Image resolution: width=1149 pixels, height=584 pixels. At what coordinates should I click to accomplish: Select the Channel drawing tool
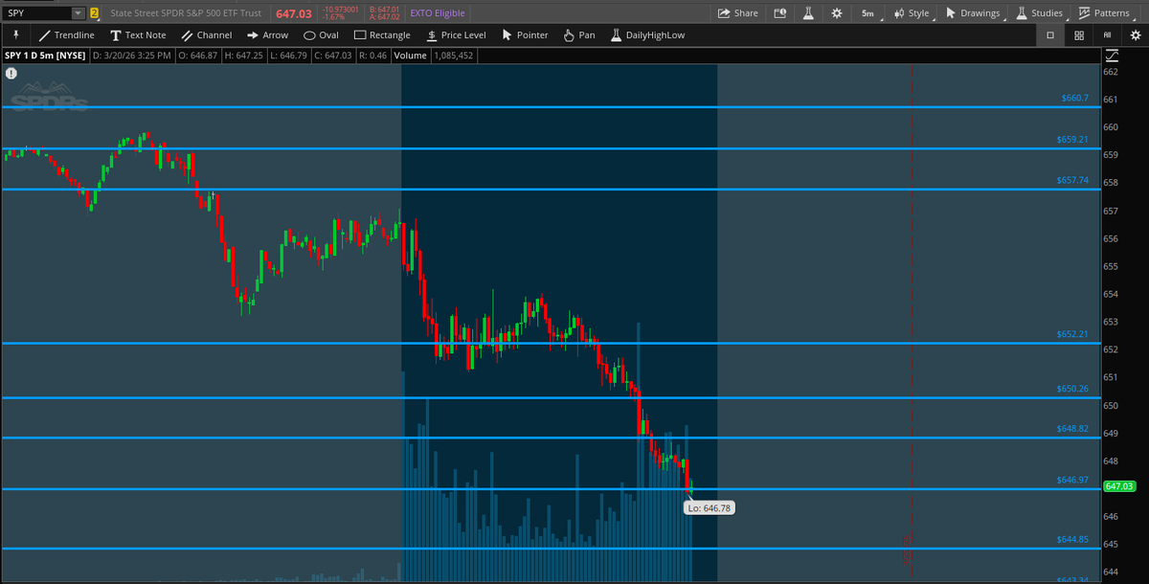[207, 34]
